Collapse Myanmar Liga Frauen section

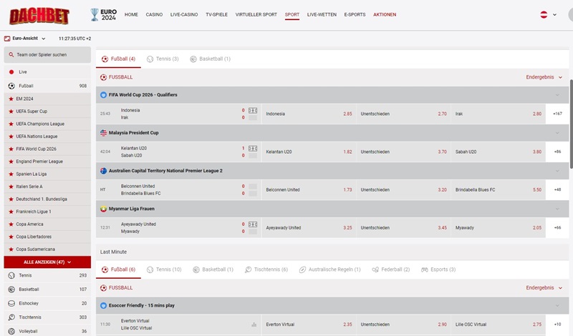point(557,209)
